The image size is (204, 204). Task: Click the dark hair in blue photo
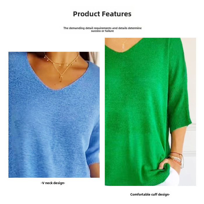(85, 56)
